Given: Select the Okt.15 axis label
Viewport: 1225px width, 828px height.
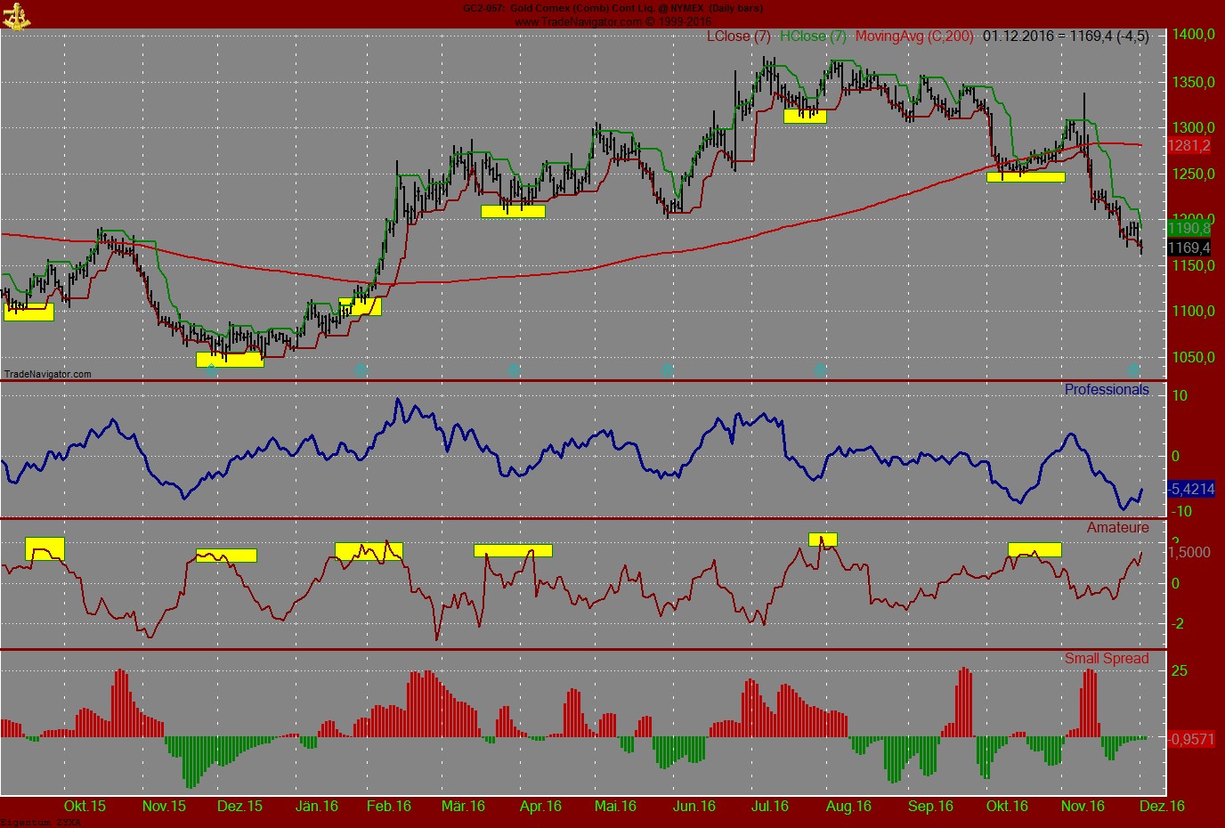Looking at the screenshot, I should tap(85, 807).
